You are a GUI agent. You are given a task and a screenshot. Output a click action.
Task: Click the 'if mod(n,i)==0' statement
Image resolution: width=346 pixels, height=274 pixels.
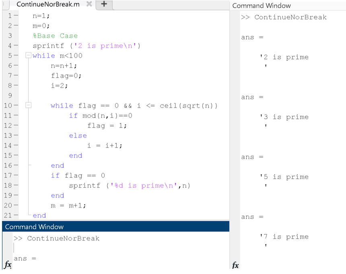(101, 115)
